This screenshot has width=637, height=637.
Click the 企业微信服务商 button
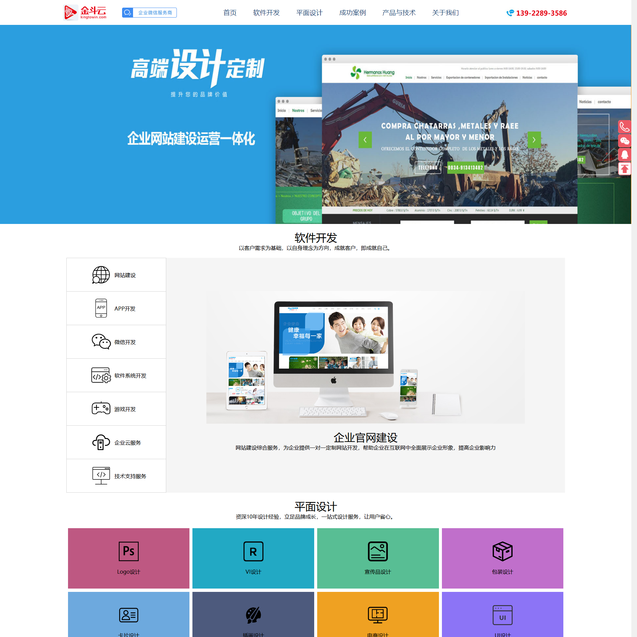[149, 13]
